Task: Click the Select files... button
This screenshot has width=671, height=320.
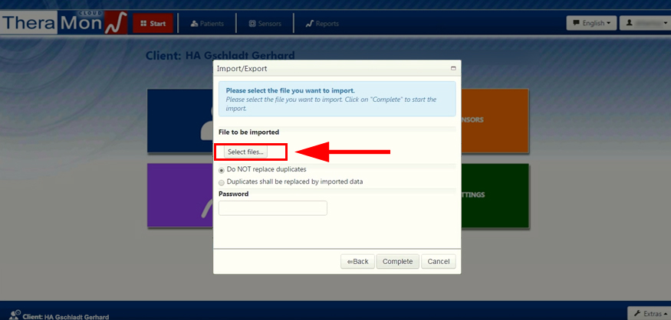Action: click(245, 152)
